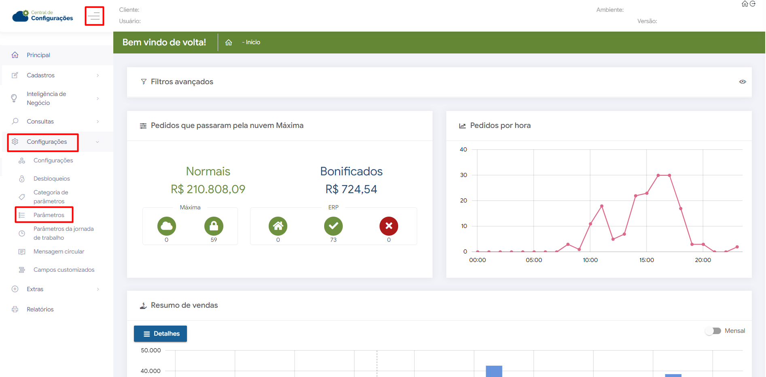Open the Relatórios link in sidebar
766x377 pixels.
(40, 309)
